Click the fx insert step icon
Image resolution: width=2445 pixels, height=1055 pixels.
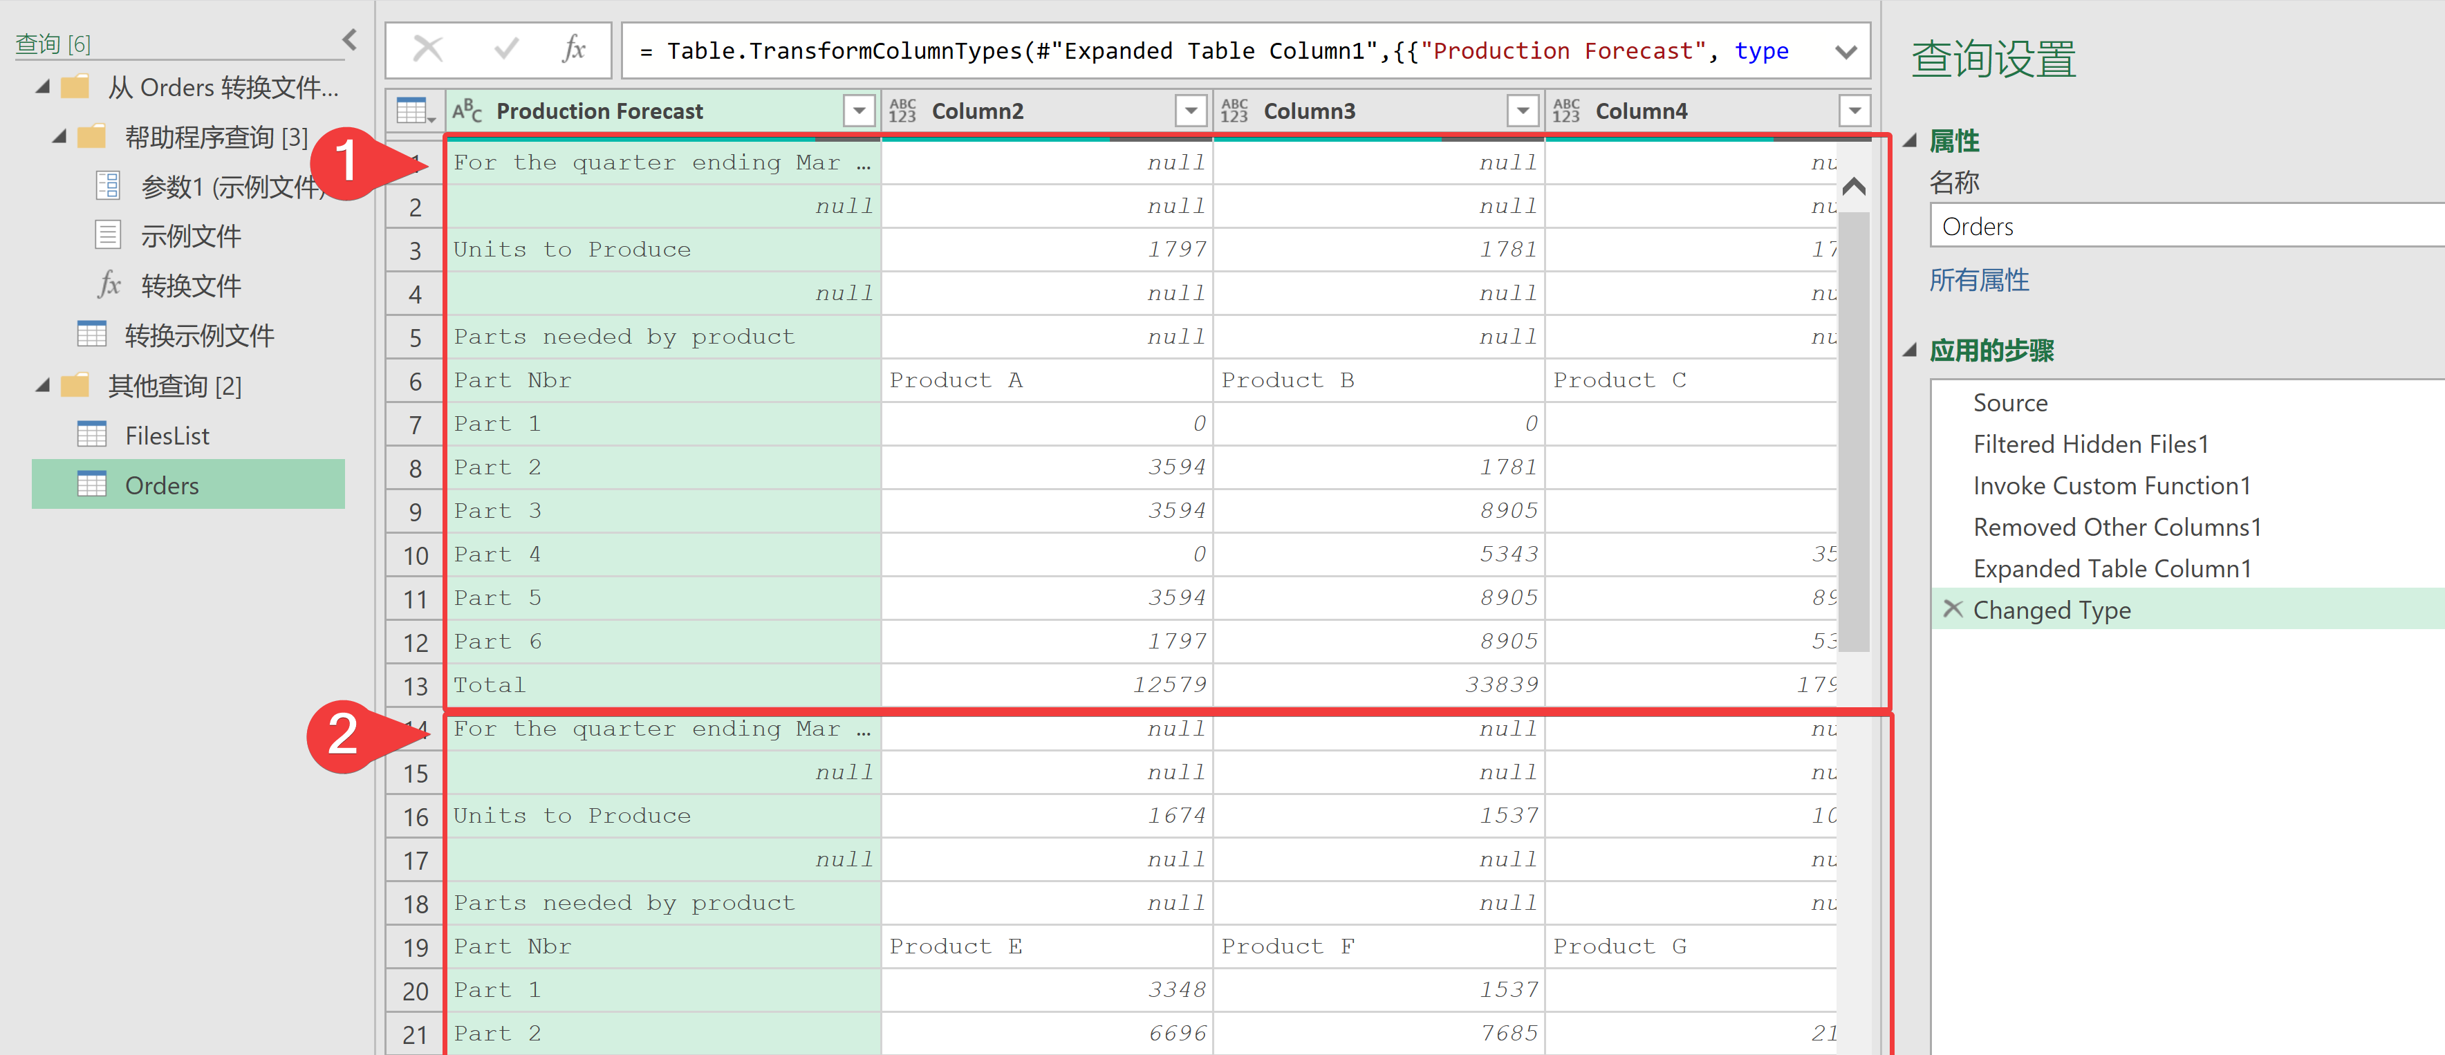tap(573, 49)
